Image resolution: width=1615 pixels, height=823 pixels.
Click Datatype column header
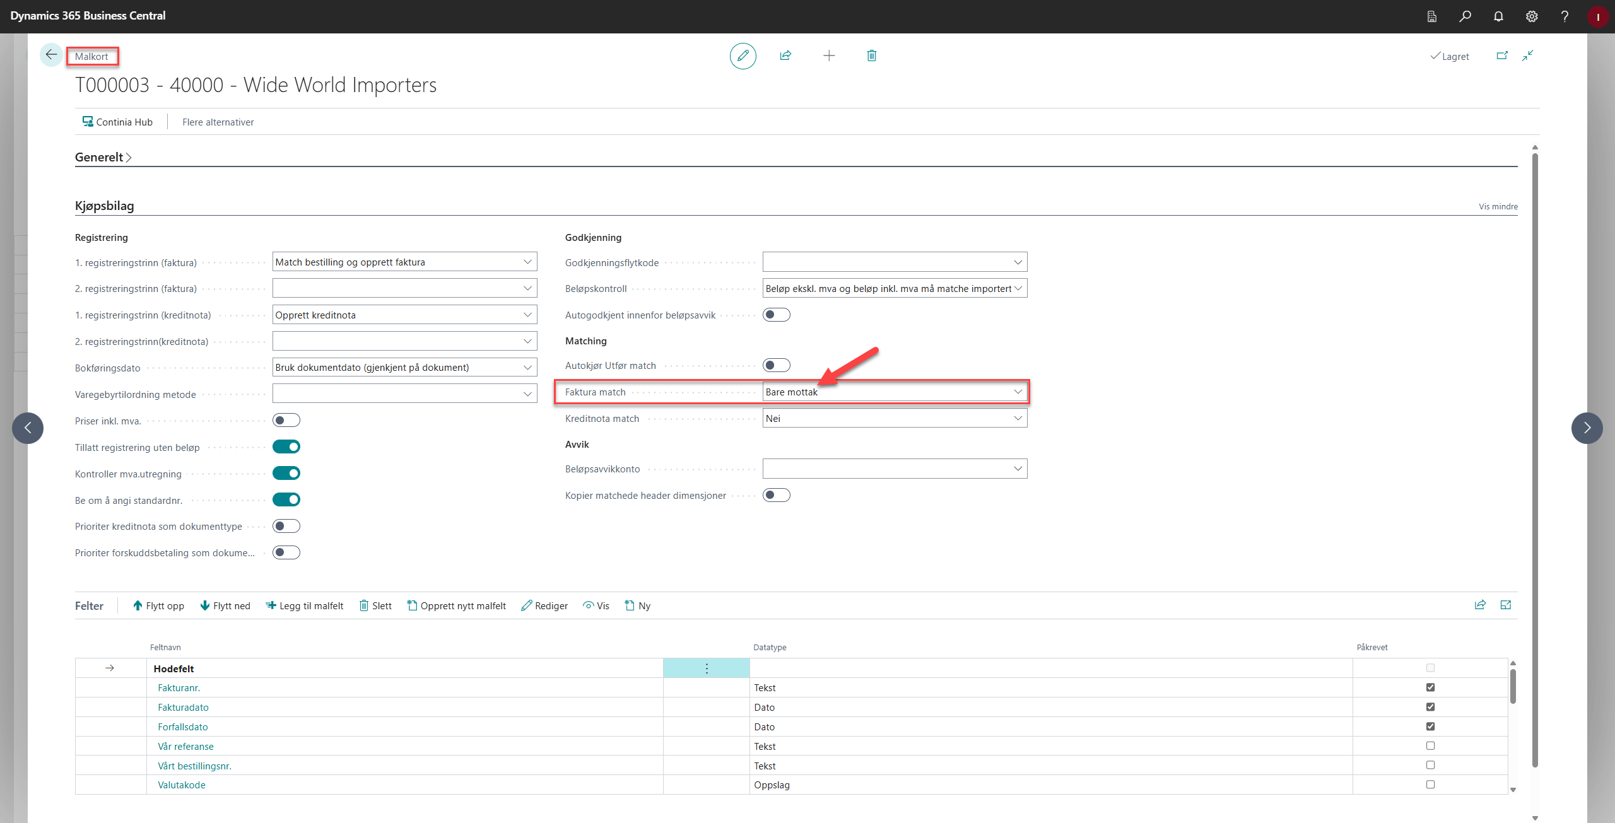click(x=770, y=648)
